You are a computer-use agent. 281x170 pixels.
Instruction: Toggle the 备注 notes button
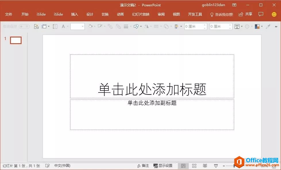point(143,166)
